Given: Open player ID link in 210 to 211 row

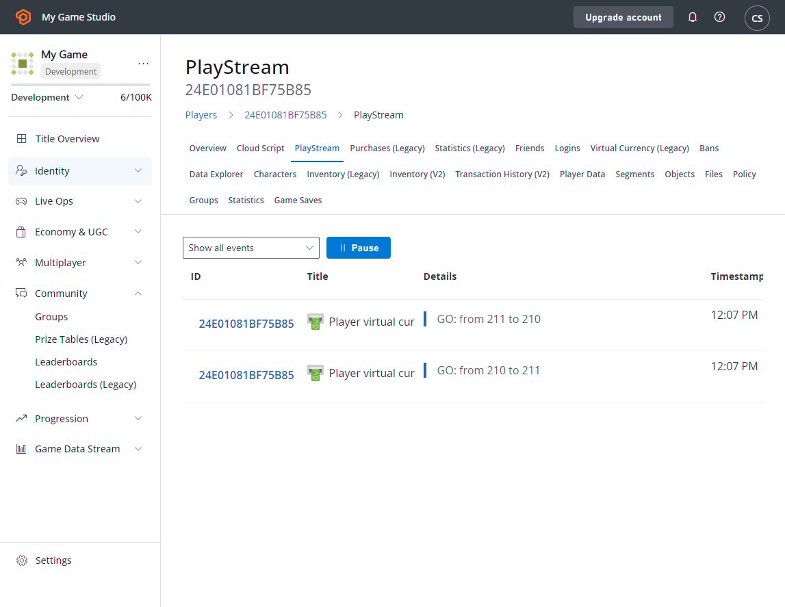Looking at the screenshot, I should (246, 375).
